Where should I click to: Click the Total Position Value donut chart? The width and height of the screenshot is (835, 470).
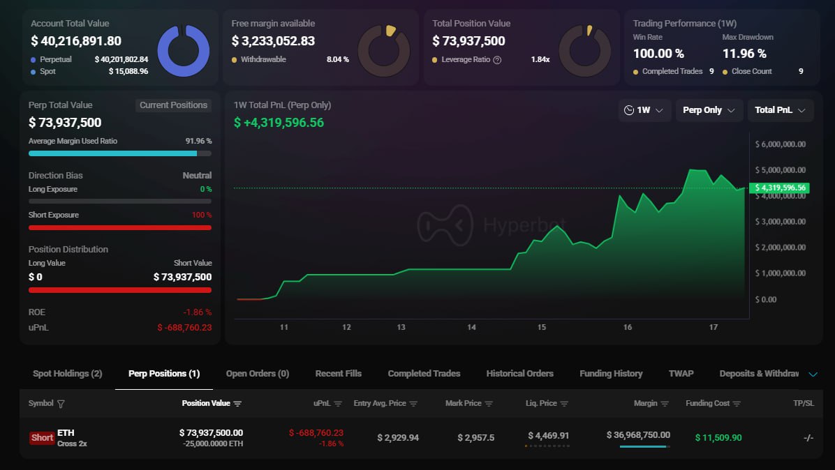(x=585, y=50)
